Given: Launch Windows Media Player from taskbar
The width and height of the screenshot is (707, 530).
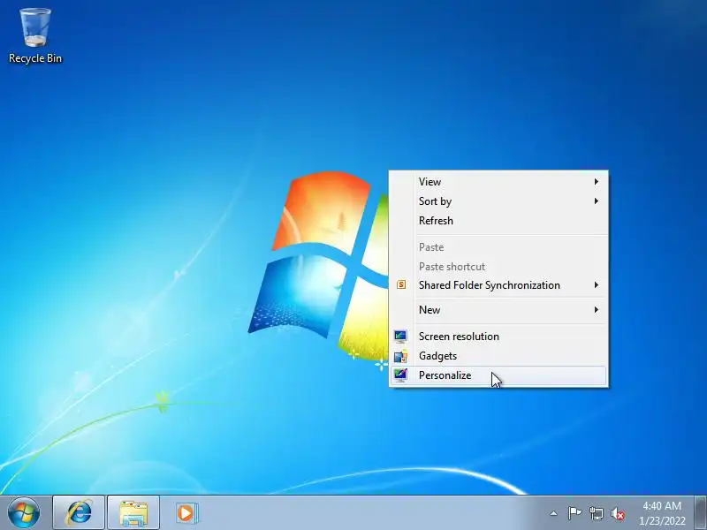Looking at the screenshot, I should point(186,513).
